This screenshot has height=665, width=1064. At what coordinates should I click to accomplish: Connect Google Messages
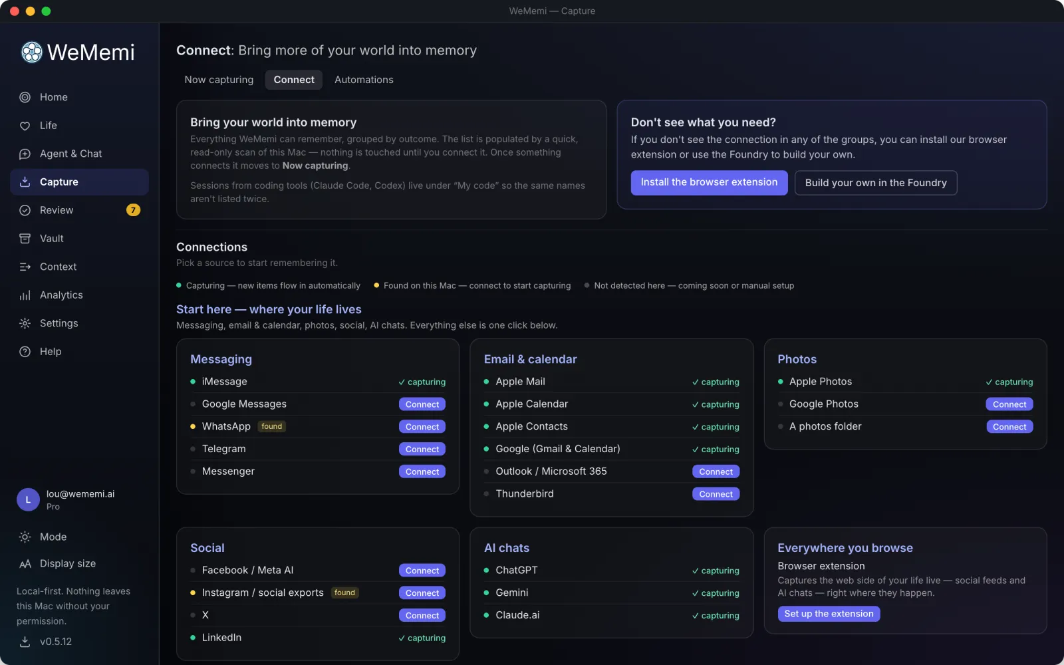pos(422,404)
